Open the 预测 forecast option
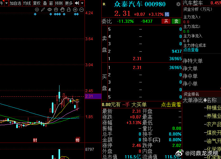The width and height of the screenshot is (221, 159). [x=59, y=3]
